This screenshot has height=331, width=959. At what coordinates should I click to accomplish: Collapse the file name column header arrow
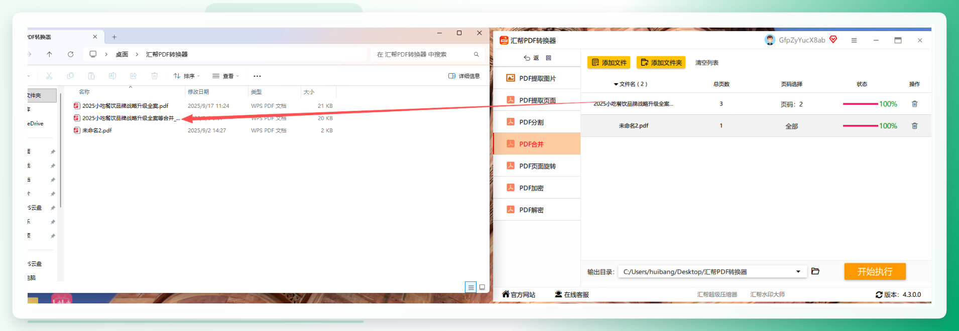pos(616,84)
